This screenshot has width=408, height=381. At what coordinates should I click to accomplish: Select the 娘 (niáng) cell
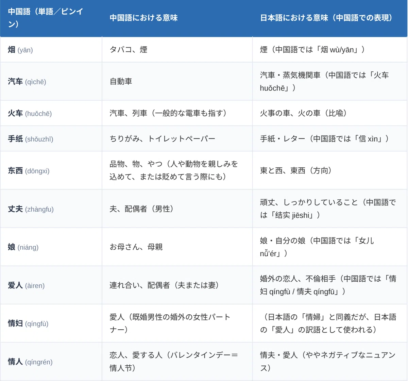[51, 247]
